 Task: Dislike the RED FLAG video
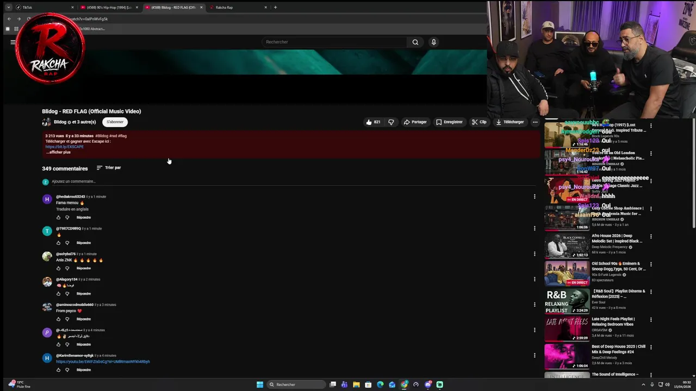pyautogui.click(x=391, y=122)
